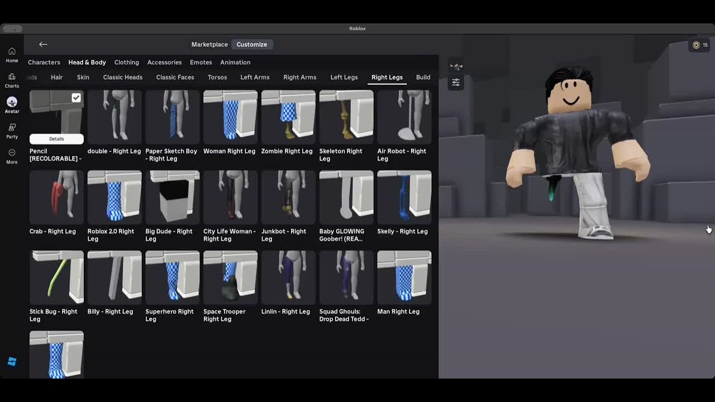
Task: Switch to the Left Legs subcategory
Action: 344,78
